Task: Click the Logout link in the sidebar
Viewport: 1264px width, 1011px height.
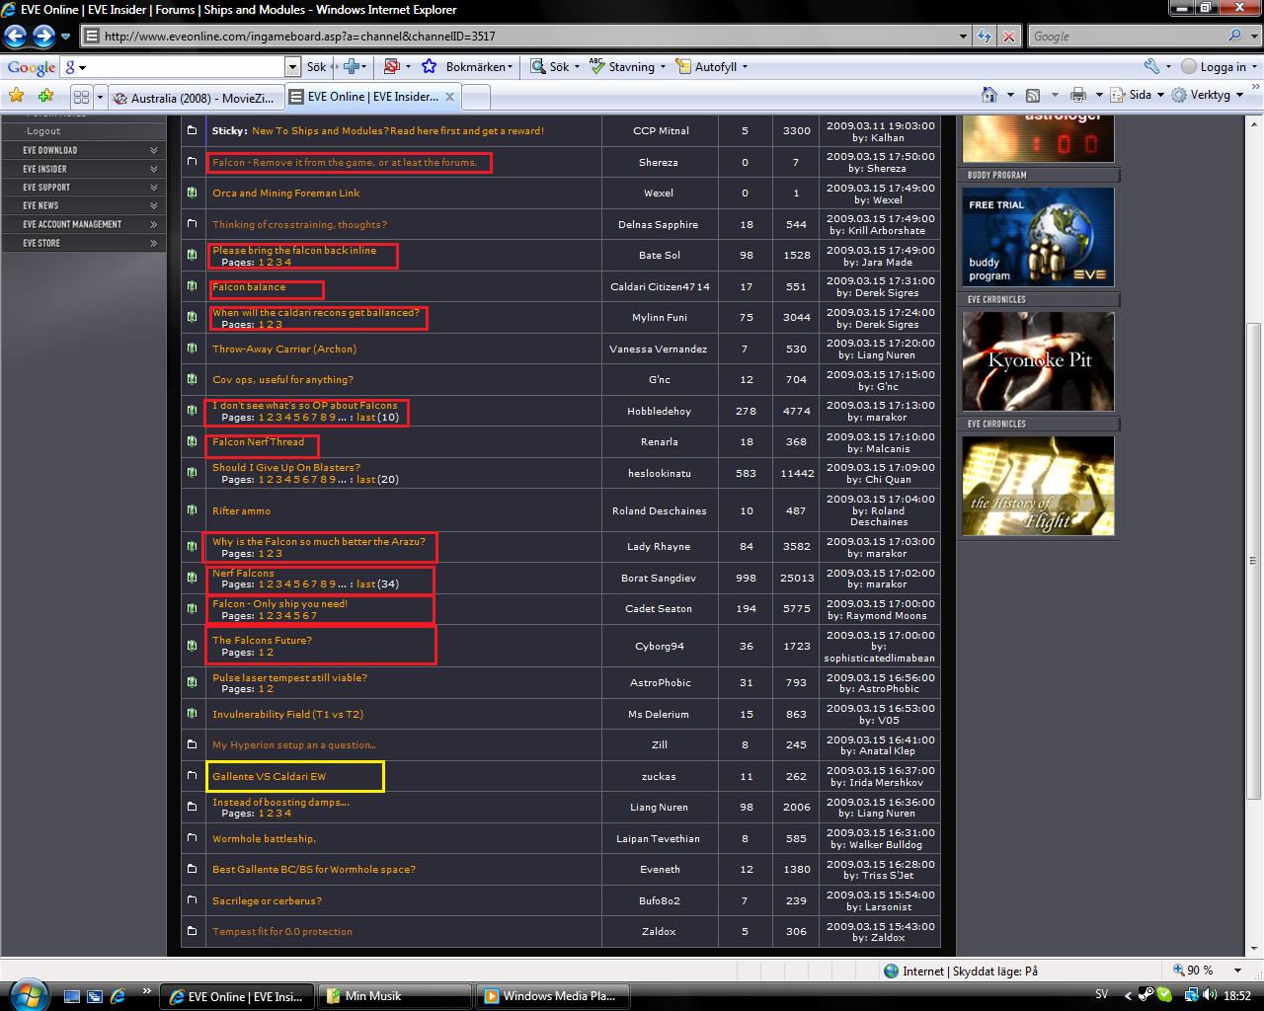Action: click(43, 131)
